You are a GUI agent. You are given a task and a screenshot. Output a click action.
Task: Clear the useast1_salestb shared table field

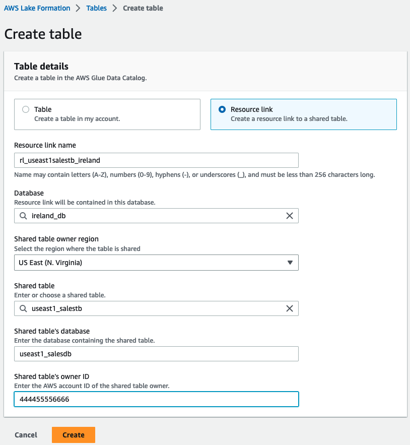[290, 308]
